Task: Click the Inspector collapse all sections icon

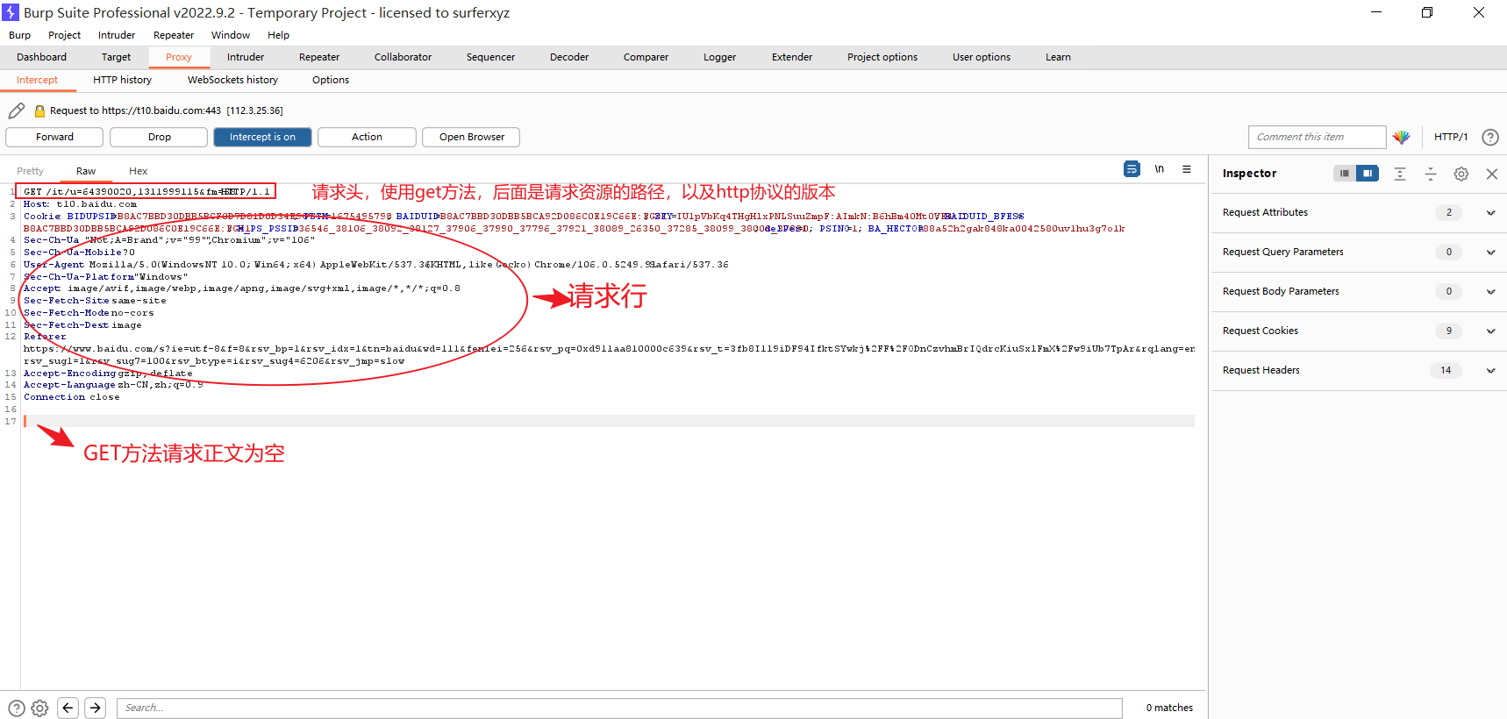Action: (1431, 174)
